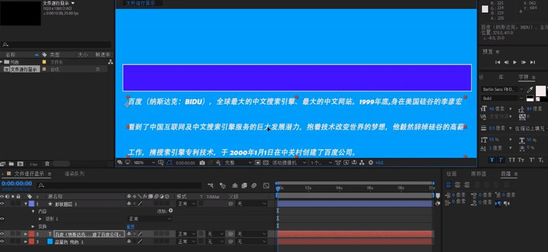Viewport: 548px width, 252px height.
Task: Switch to the 绘画 paint tab
Action: point(451,173)
